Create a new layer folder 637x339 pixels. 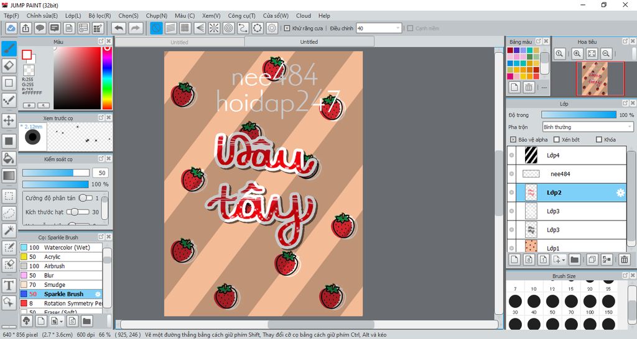(x=574, y=259)
